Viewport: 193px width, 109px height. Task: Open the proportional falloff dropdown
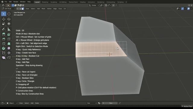(x=116, y=5)
